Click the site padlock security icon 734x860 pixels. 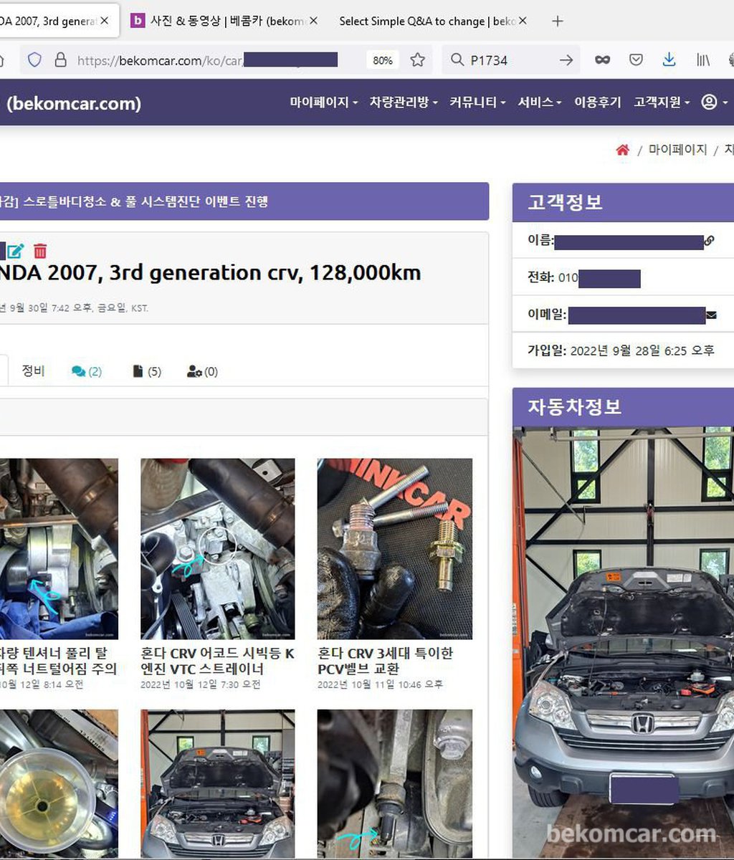[61, 60]
